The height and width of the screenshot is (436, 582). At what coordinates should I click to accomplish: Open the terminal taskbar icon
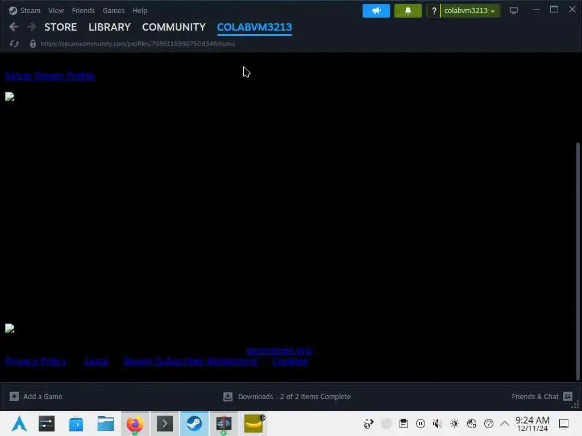coord(165,424)
